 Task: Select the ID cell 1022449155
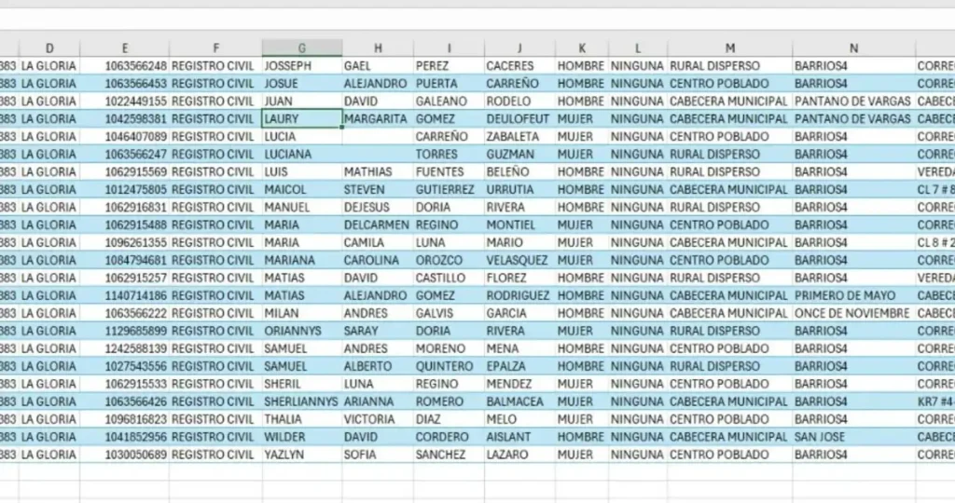[125, 101]
